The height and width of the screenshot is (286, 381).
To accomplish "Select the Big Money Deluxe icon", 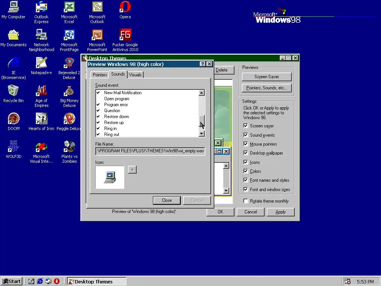I will pos(69,96).
